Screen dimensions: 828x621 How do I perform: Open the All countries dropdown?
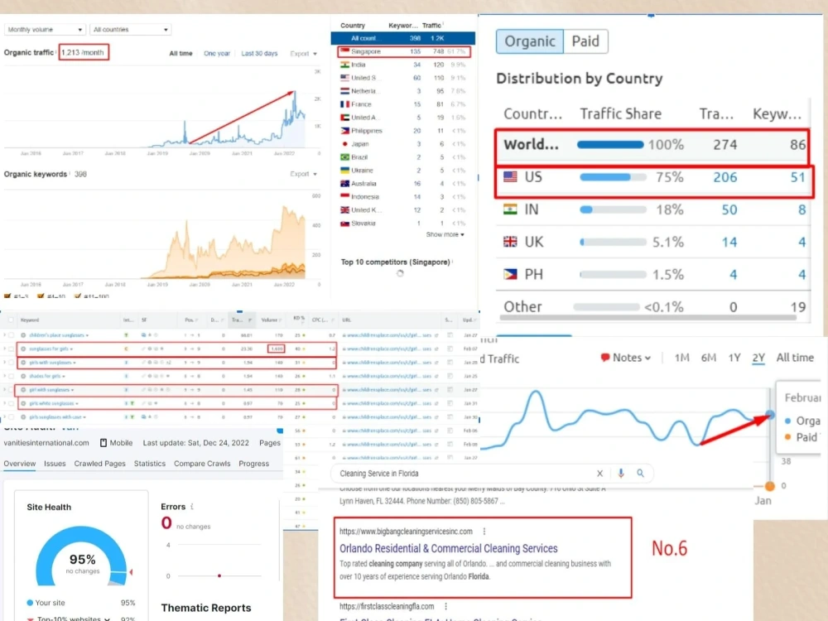click(131, 30)
